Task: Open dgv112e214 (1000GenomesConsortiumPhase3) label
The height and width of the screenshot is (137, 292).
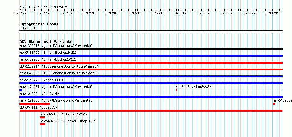Action: [x=59, y=66]
